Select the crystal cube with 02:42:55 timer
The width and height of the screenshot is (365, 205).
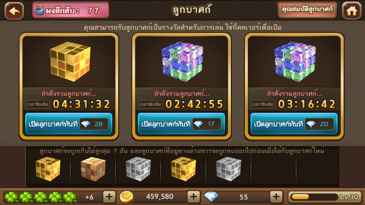(182, 61)
